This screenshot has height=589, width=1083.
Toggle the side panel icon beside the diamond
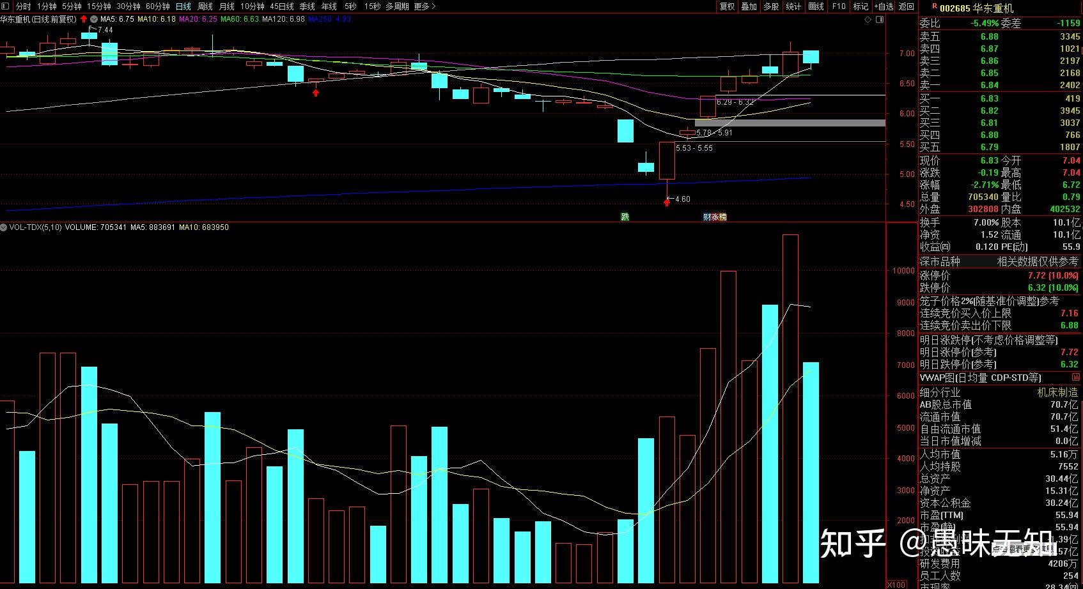tap(880, 20)
